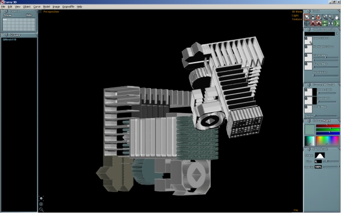Click the rainbow hue color picker
Image resolution: width=341 pixels, height=213 pixels.
[x=327, y=141]
